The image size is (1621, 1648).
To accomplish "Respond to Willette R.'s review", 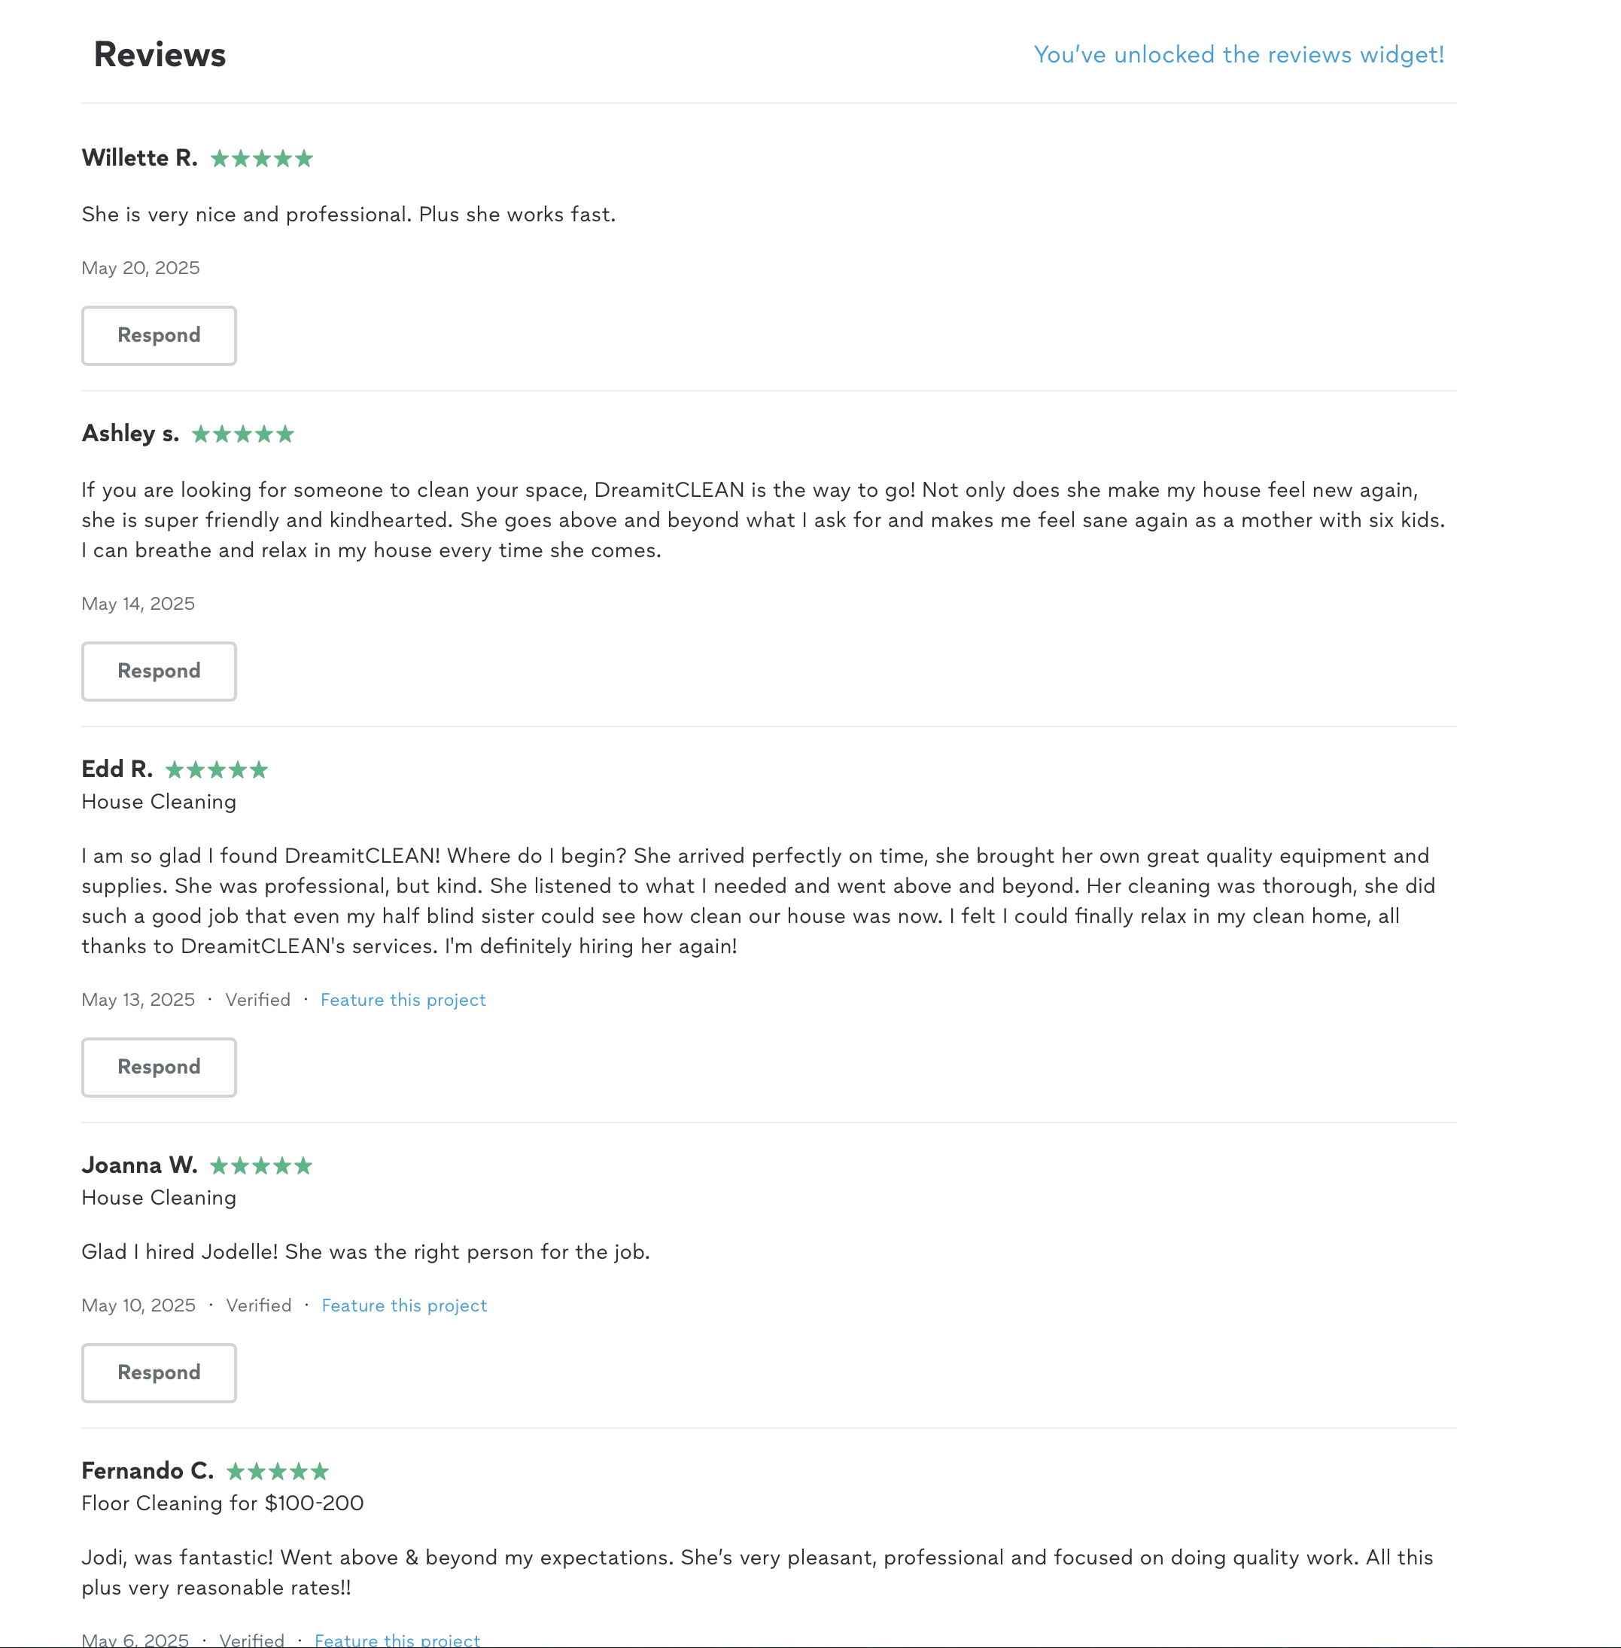I will coord(160,336).
